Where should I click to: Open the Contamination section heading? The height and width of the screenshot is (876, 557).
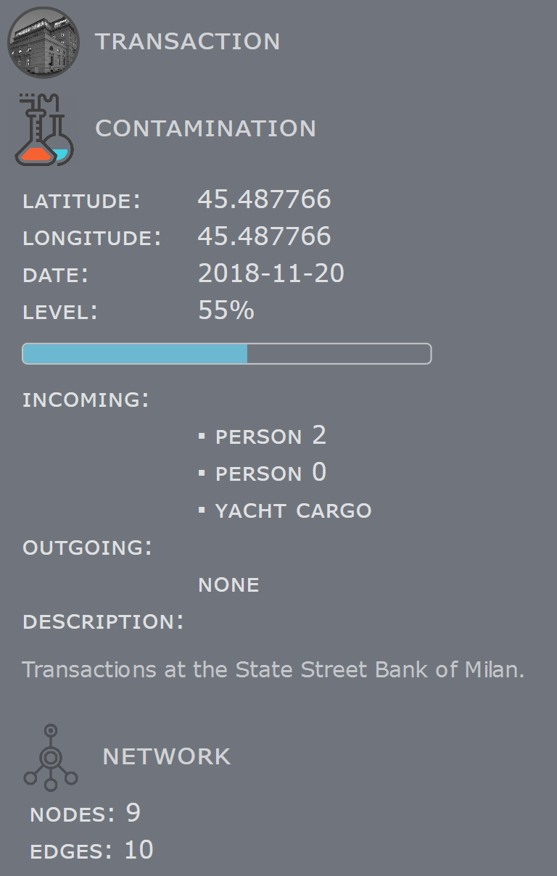coord(205,129)
